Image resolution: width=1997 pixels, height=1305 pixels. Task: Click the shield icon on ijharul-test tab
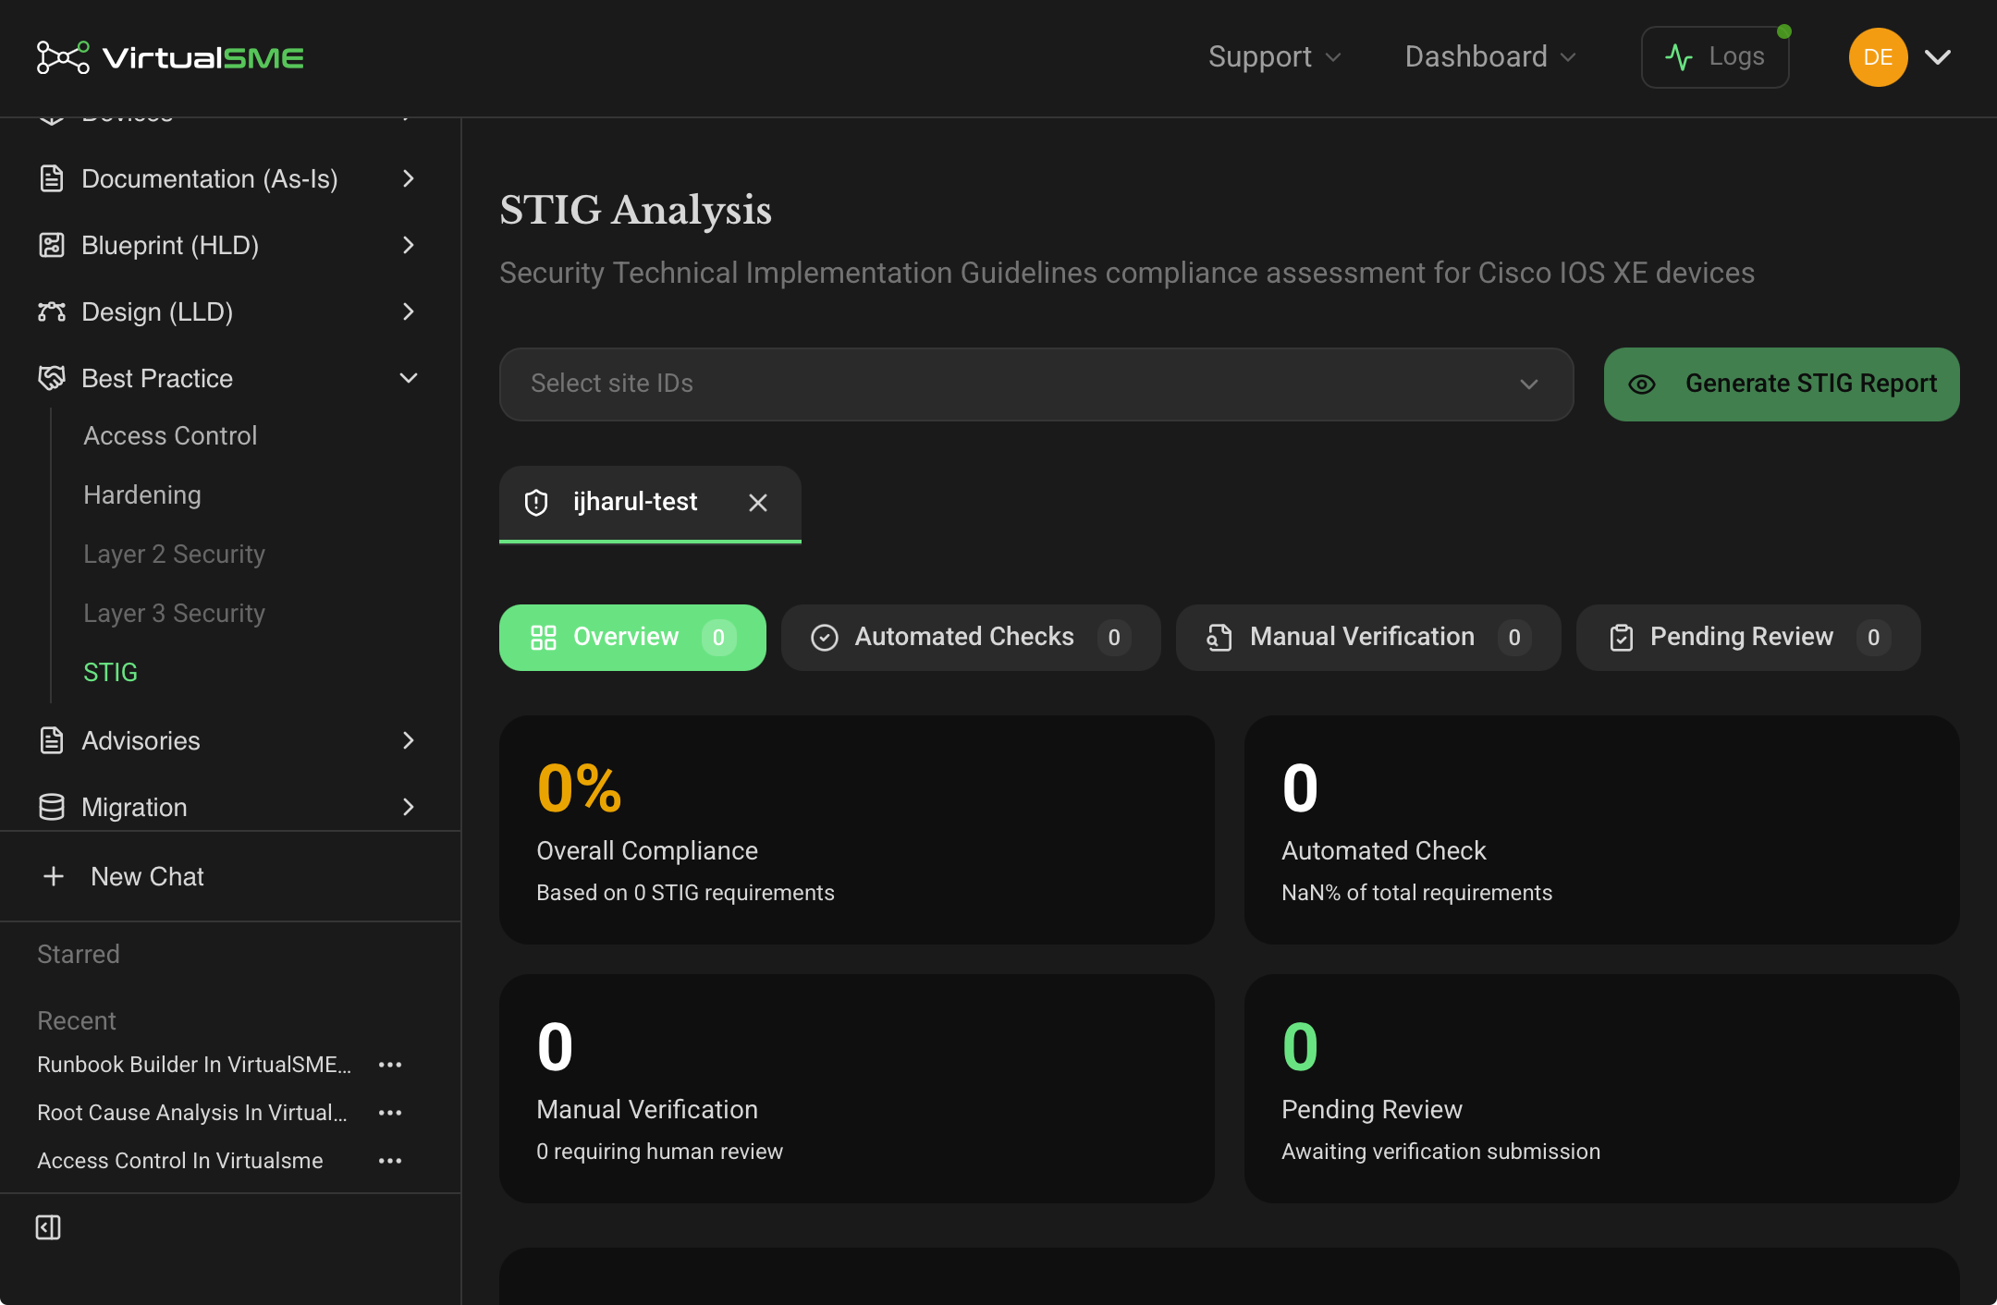(536, 503)
